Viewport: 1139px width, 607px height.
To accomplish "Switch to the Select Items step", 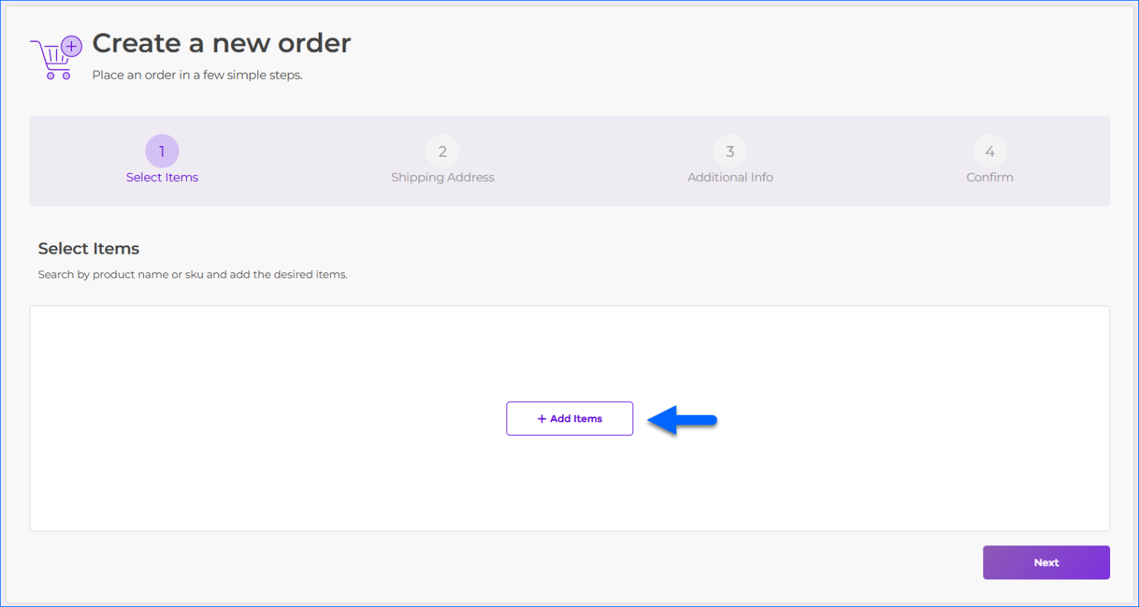I will [162, 177].
